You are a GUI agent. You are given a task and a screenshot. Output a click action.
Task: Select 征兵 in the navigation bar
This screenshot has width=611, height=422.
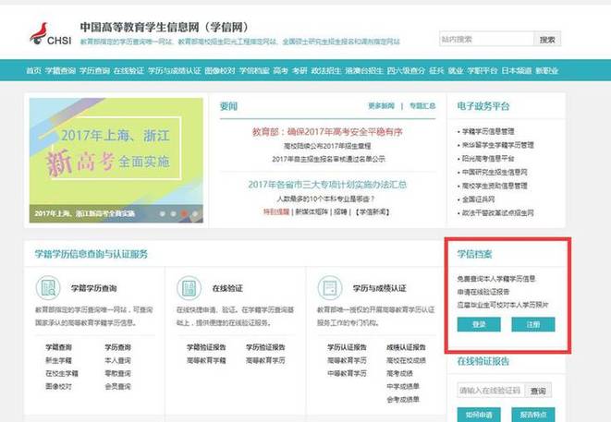pos(436,70)
